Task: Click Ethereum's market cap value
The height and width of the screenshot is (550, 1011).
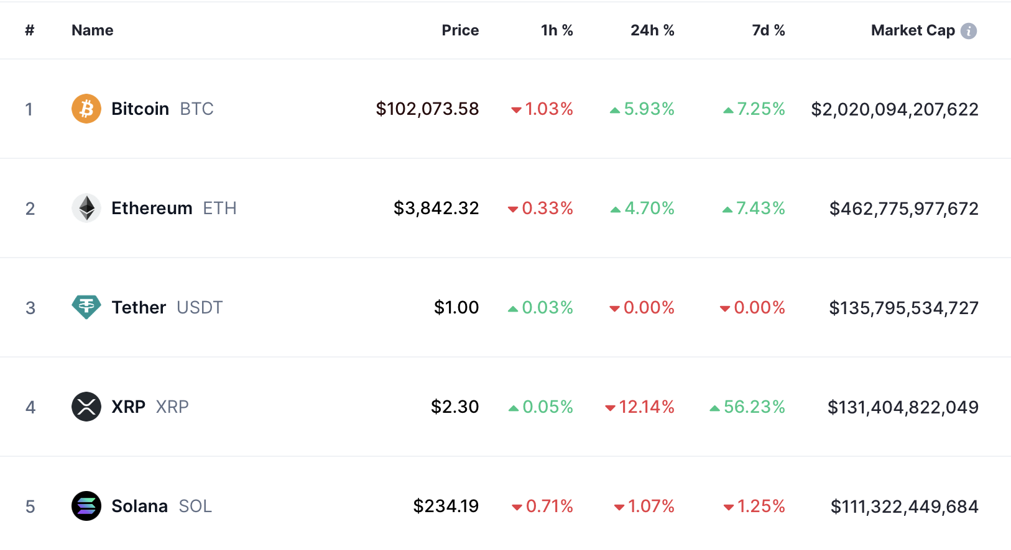Action: [x=903, y=209]
